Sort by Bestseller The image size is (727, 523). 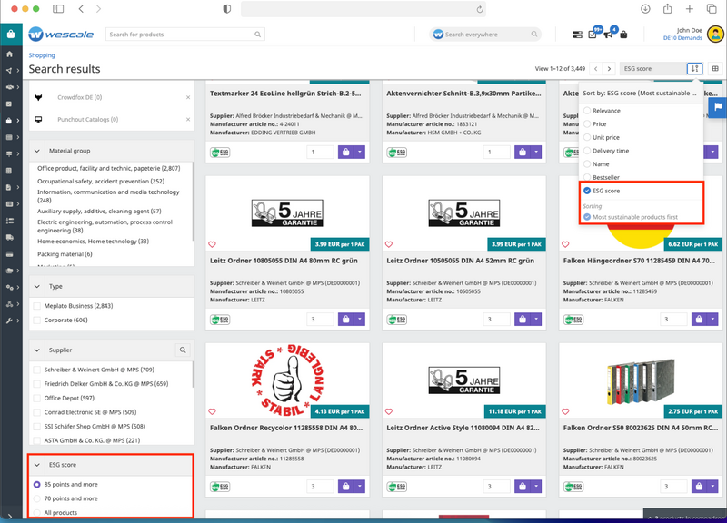coord(587,177)
